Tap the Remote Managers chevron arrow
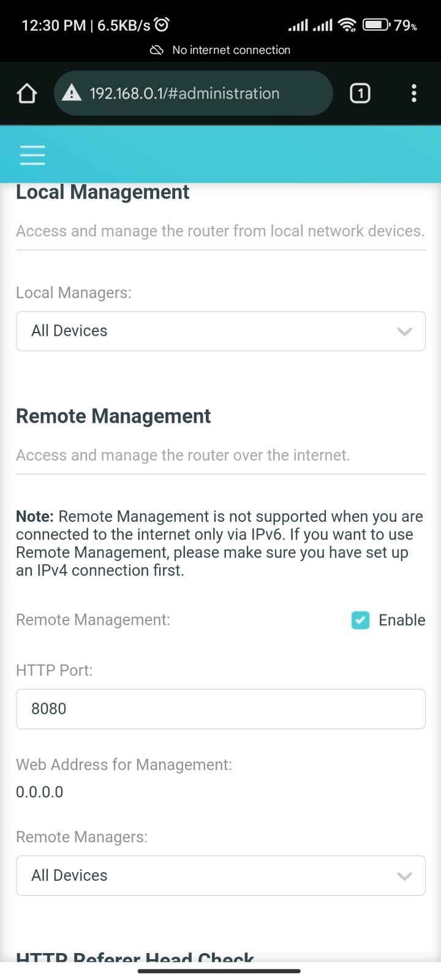This screenshot has width=441, height=980. [x=404, y=876]
